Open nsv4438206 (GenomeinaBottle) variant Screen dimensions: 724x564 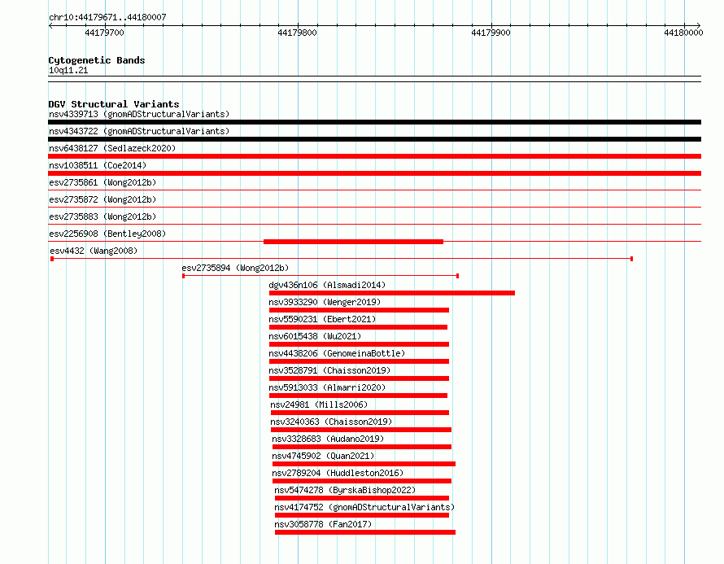[x=337, y=353]
